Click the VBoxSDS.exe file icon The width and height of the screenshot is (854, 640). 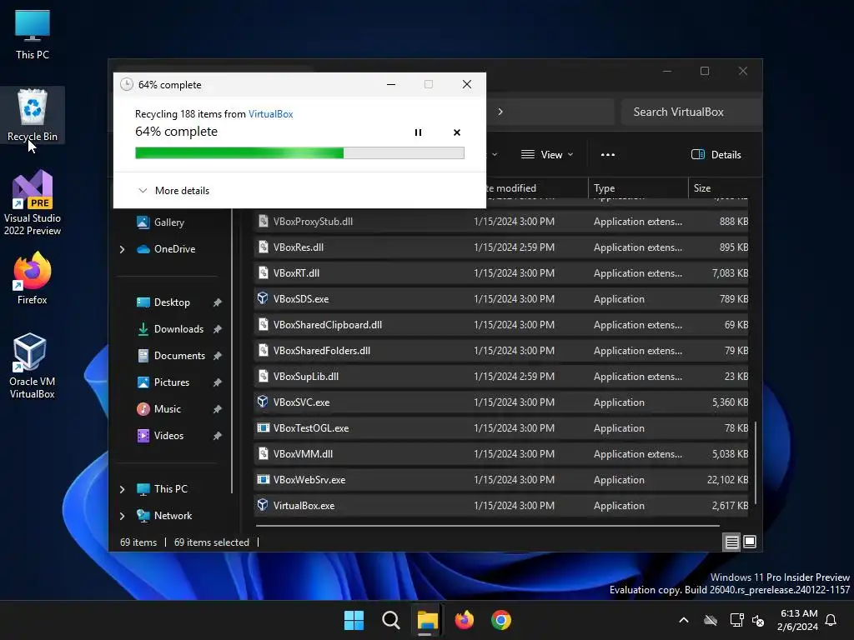point(263,298)
